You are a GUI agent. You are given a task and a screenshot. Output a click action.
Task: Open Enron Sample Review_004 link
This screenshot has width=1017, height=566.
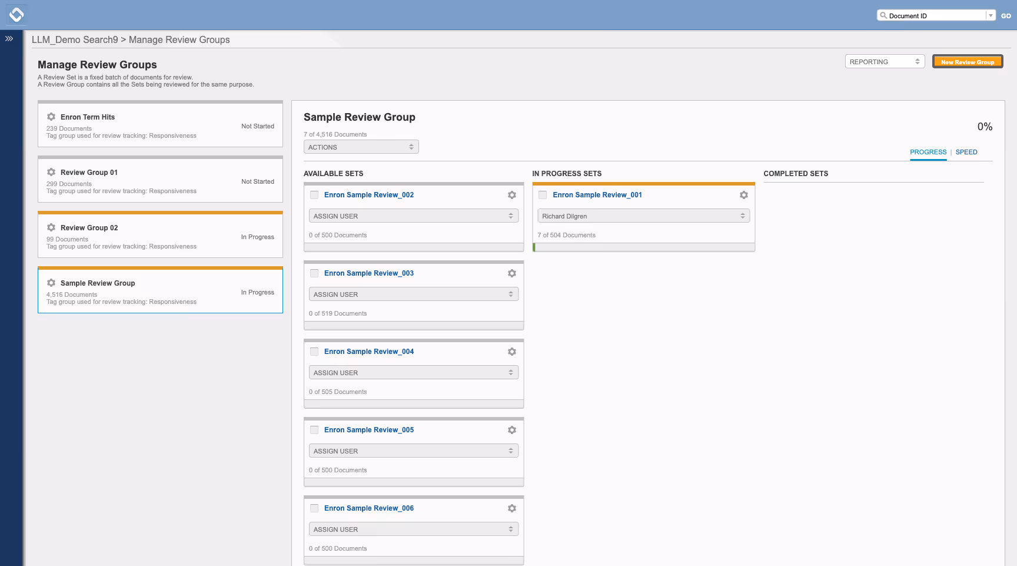tap(369, 352)
